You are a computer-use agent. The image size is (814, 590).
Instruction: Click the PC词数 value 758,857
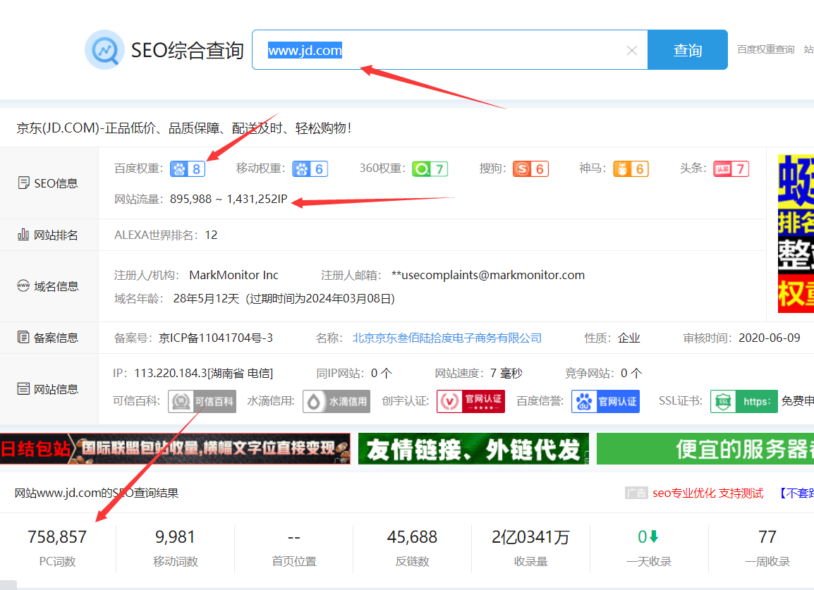[x=57, y=537]
